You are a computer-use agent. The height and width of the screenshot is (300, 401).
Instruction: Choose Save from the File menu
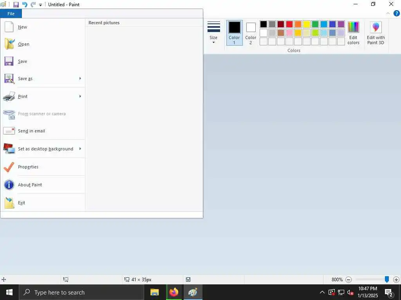click(43, 61)
